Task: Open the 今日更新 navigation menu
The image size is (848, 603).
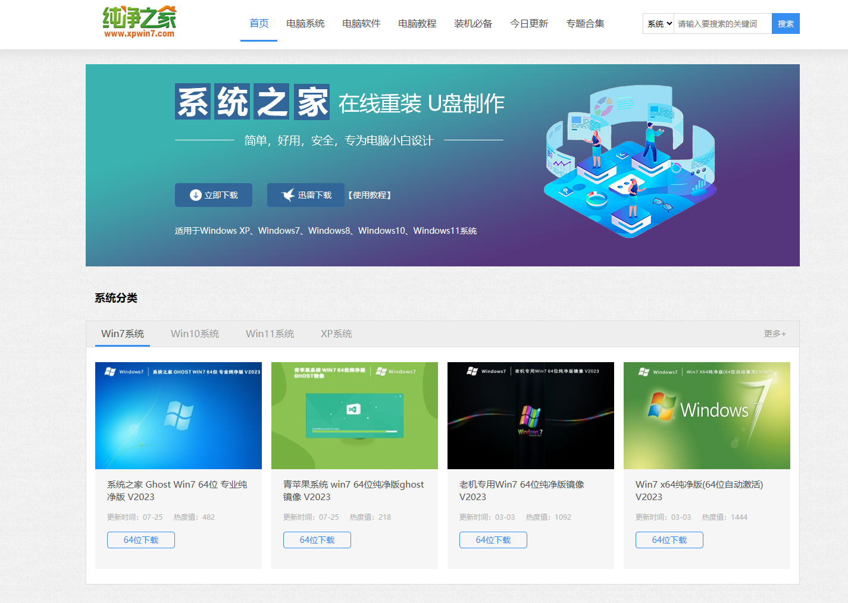Action: 529,23
